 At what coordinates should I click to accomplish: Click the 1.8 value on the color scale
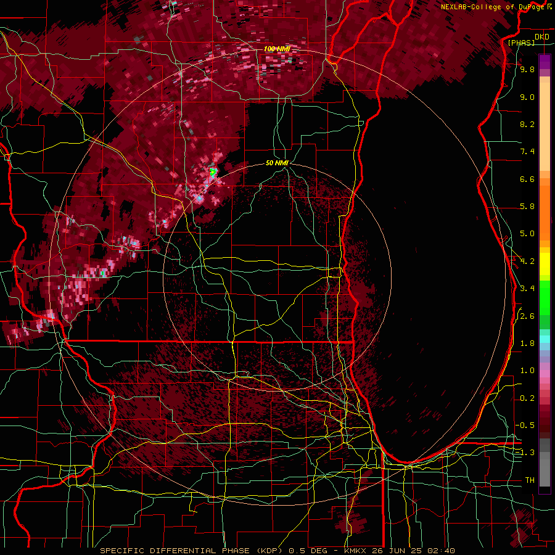(527, 343)
